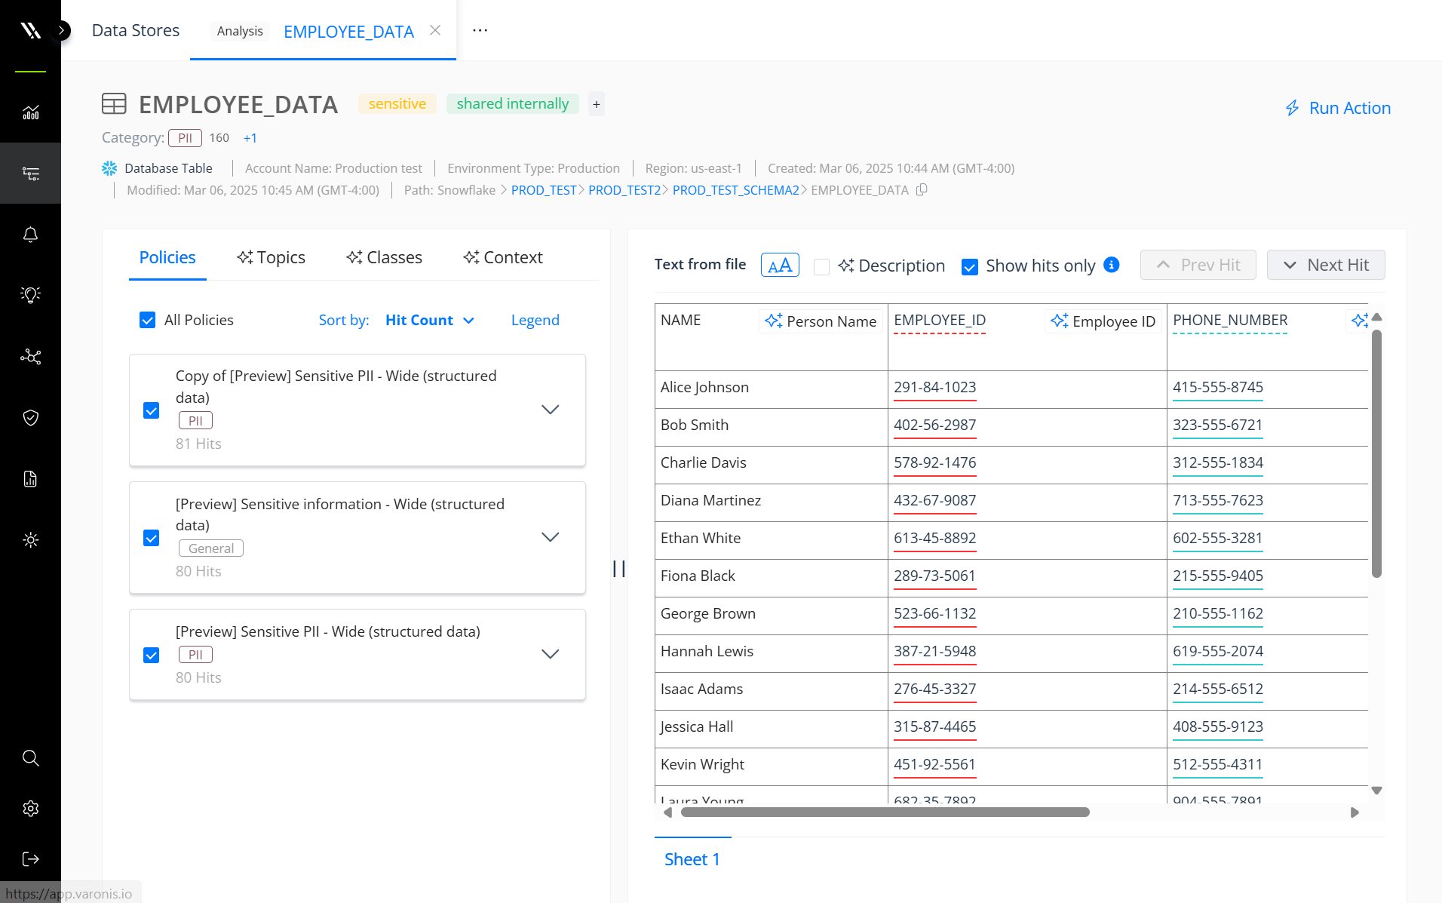This screenshot has width=1442, height=903.
Task: Switch to the Policies tab
Action: pos(167,257)
